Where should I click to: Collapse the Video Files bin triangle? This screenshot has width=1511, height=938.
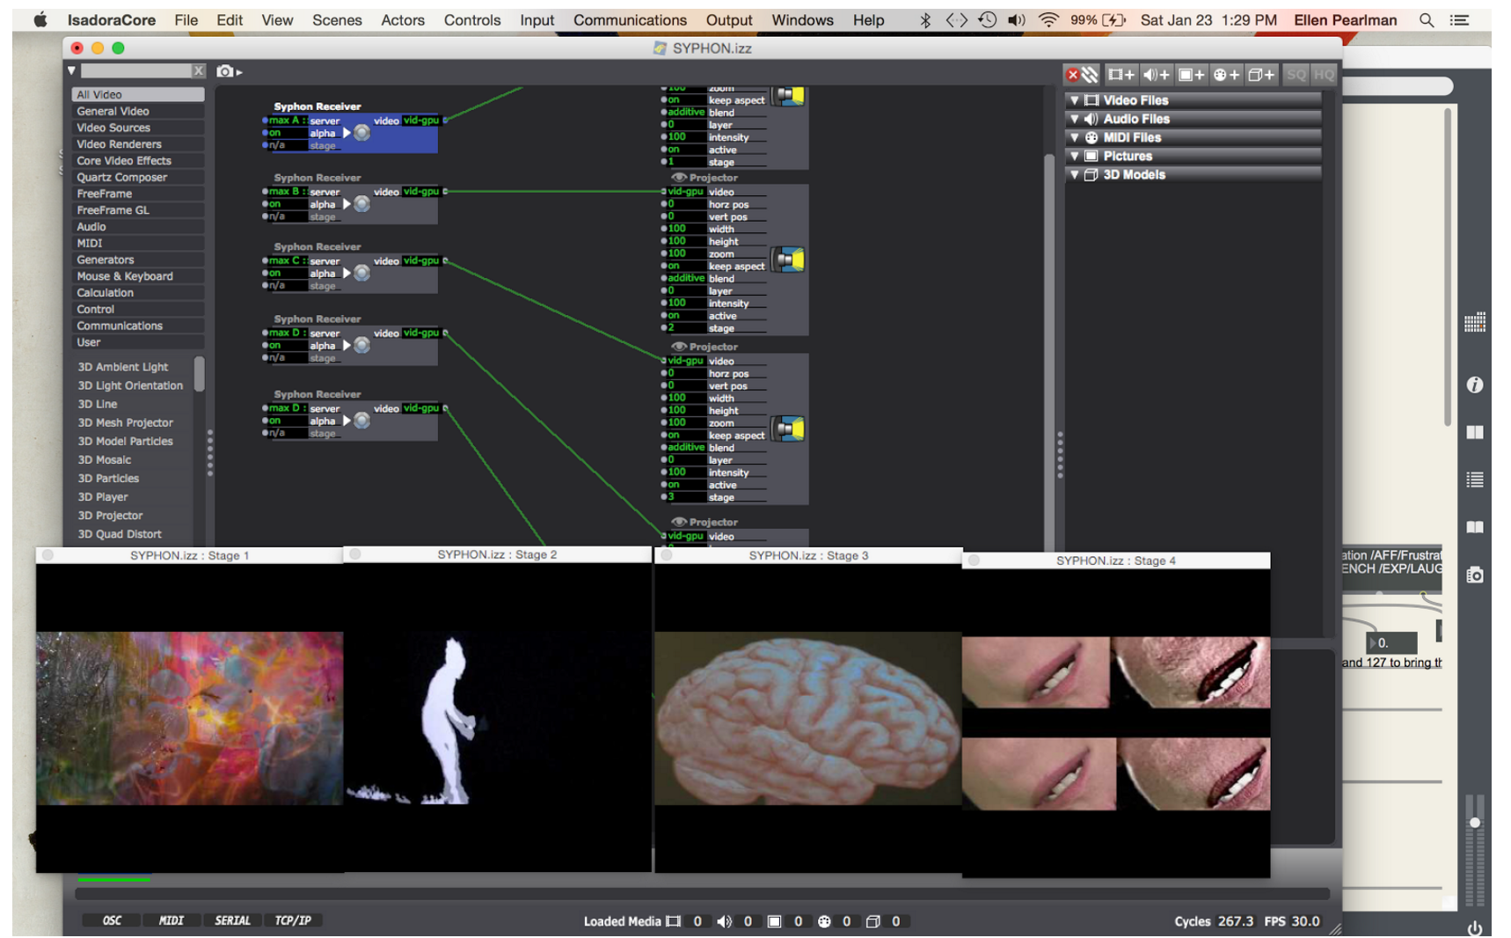[1074, 100]
